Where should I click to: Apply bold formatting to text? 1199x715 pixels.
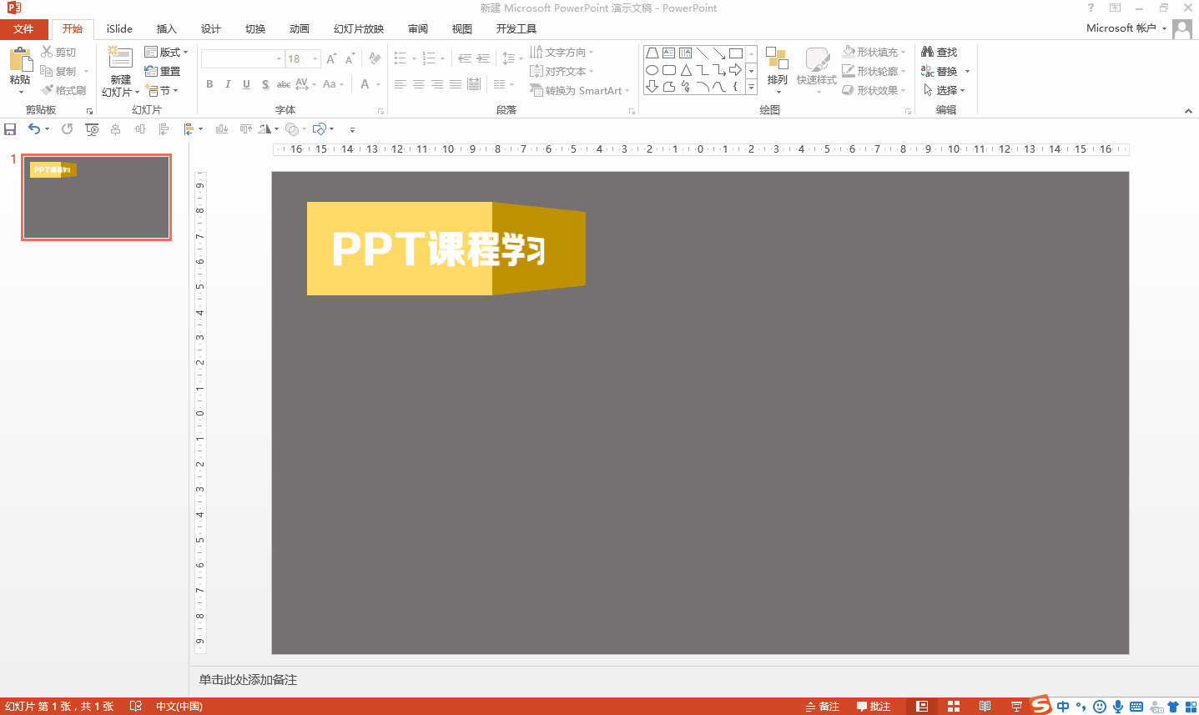point(209,84)
